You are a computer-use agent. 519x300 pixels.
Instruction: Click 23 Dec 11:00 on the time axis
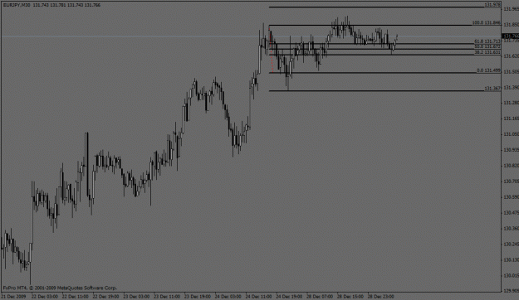click(x=167, y=297)
